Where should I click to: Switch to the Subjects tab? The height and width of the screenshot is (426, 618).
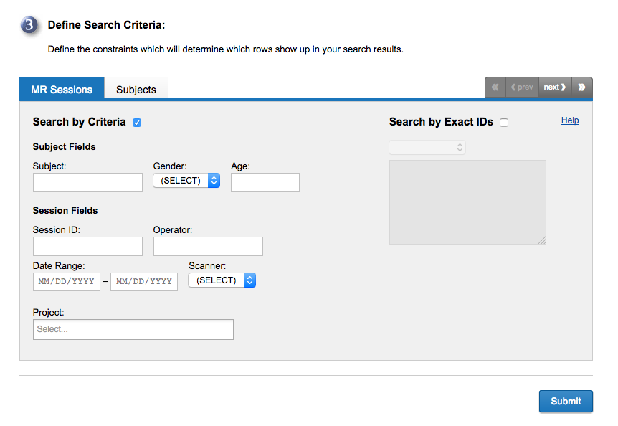136,90
